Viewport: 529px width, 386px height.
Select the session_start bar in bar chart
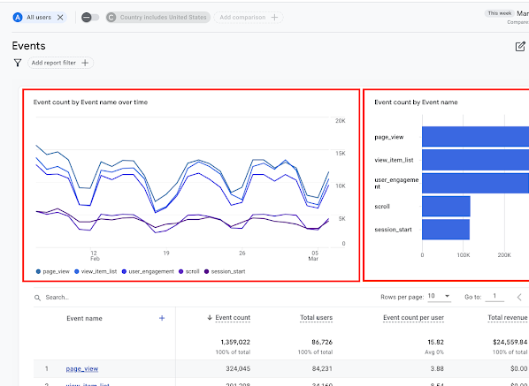pyautogui.click(x=446, y=230)
